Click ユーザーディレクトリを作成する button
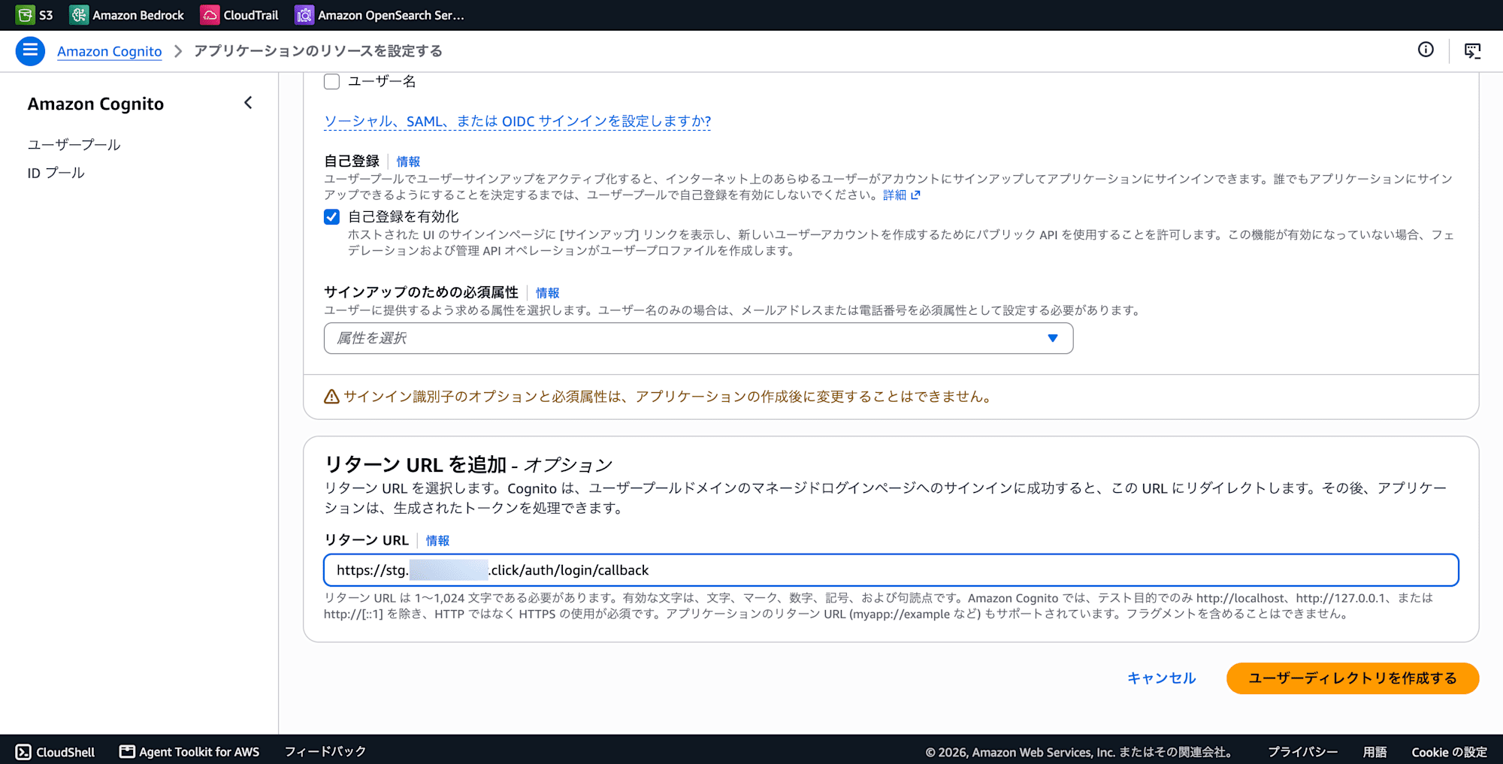This screenshot has height=764, width=1503. click(1353, 678)
